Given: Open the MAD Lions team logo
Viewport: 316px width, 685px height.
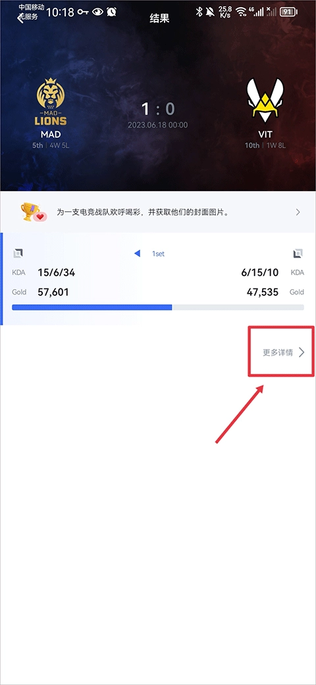Looking at the screenshot, I should point(51,101).
